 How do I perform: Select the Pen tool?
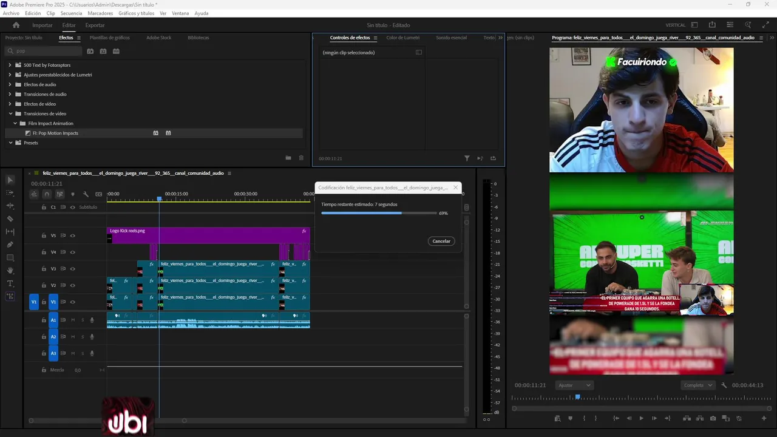(x=10, y=245)
